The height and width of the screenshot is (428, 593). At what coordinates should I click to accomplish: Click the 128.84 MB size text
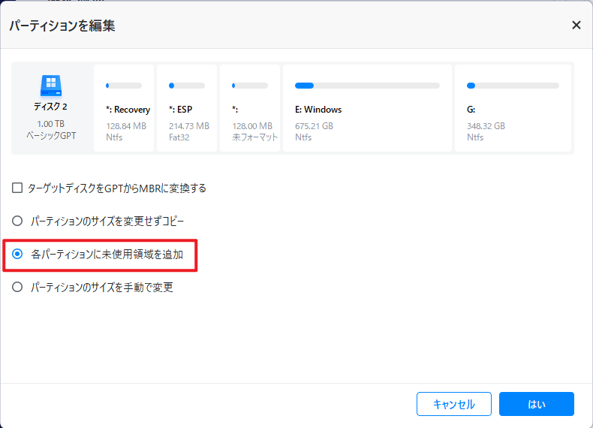(x=126, y=126)
